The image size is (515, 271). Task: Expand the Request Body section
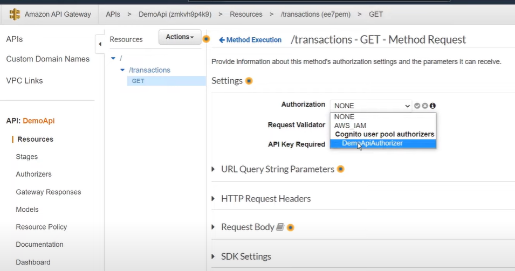[213, 227]
